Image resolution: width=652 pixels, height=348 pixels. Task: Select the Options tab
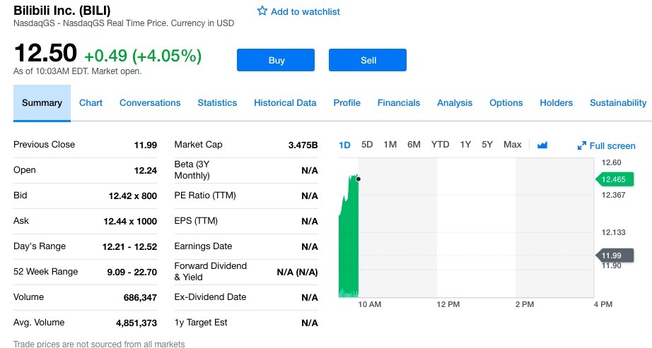[506, 103]
